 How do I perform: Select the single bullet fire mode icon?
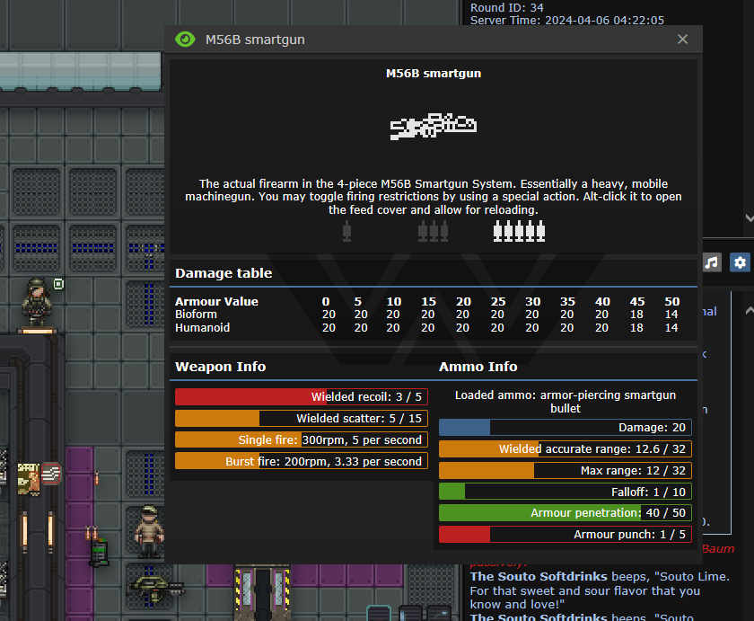[x=346, y=232]
